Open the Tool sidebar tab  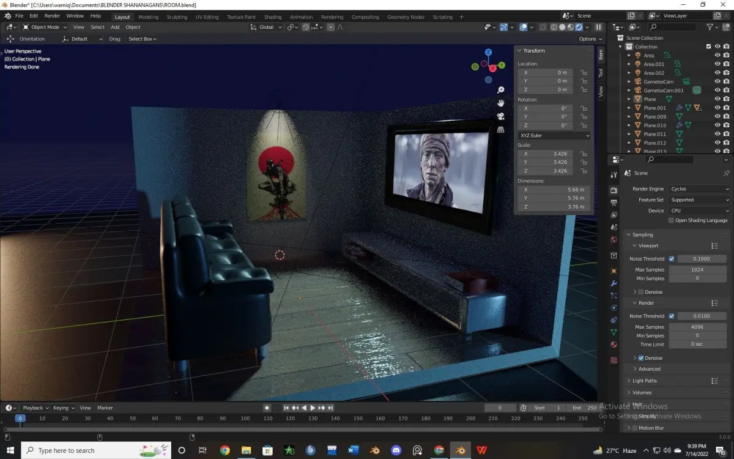pos(601,73)
